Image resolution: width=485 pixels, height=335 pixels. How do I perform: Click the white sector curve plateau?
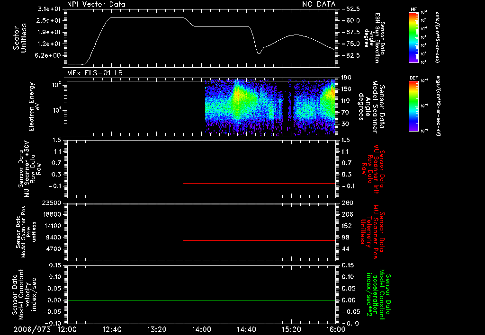click(148, 18)
